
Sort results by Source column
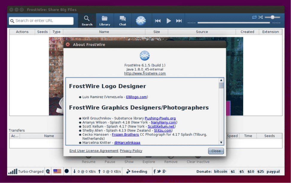click(x=202, y=32)
